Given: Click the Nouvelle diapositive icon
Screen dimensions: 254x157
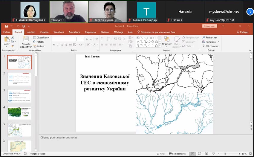Looking at the screenshot, I should [26, 39].
